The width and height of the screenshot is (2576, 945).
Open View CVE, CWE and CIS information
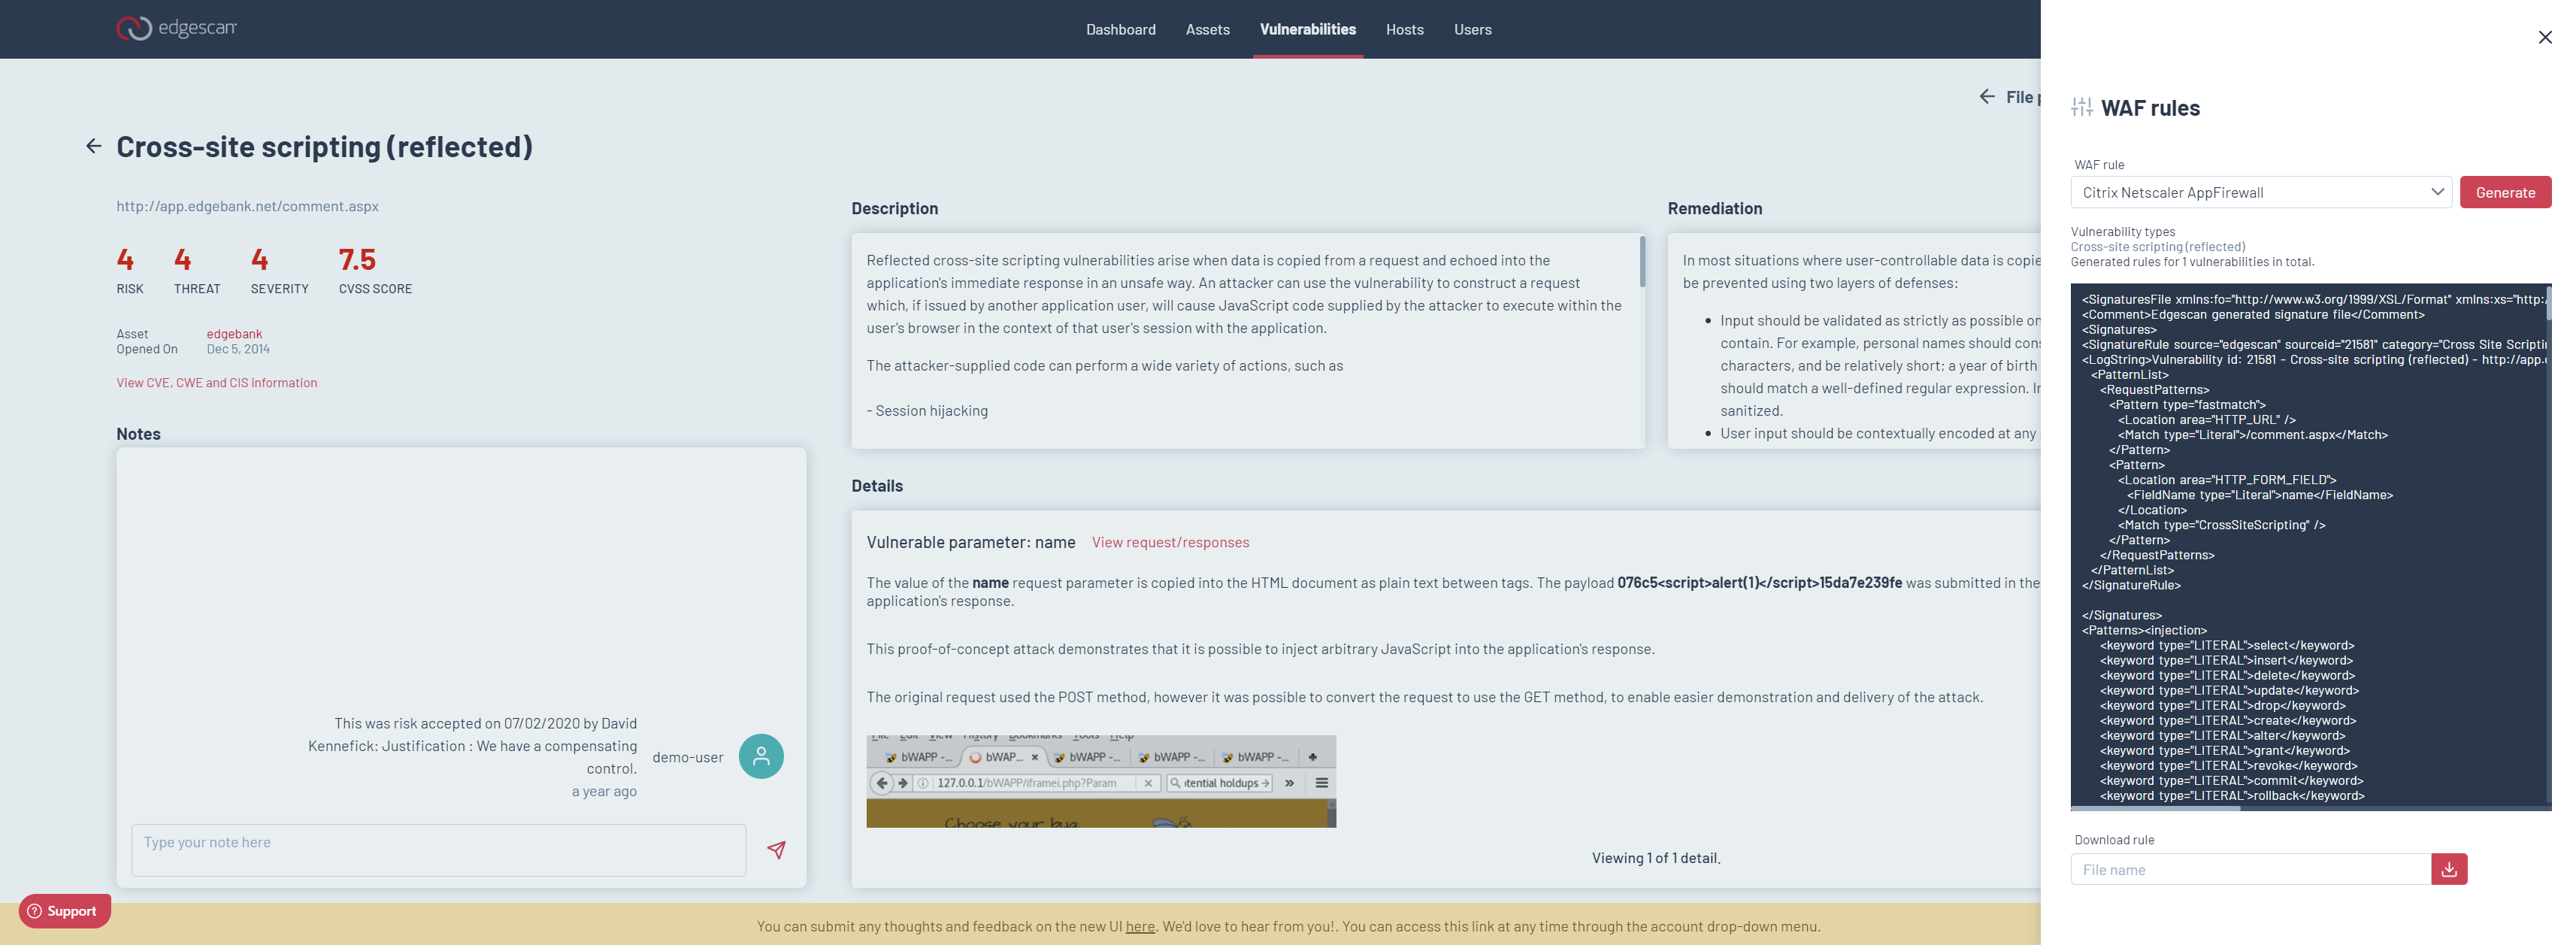click(216, 383)
